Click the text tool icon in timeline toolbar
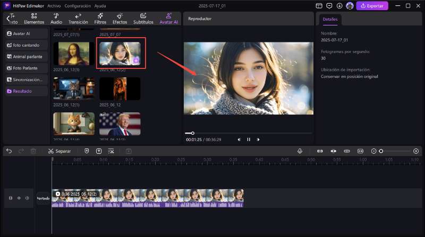This screenshot has height=237, width=425. [x=99, y=151]
